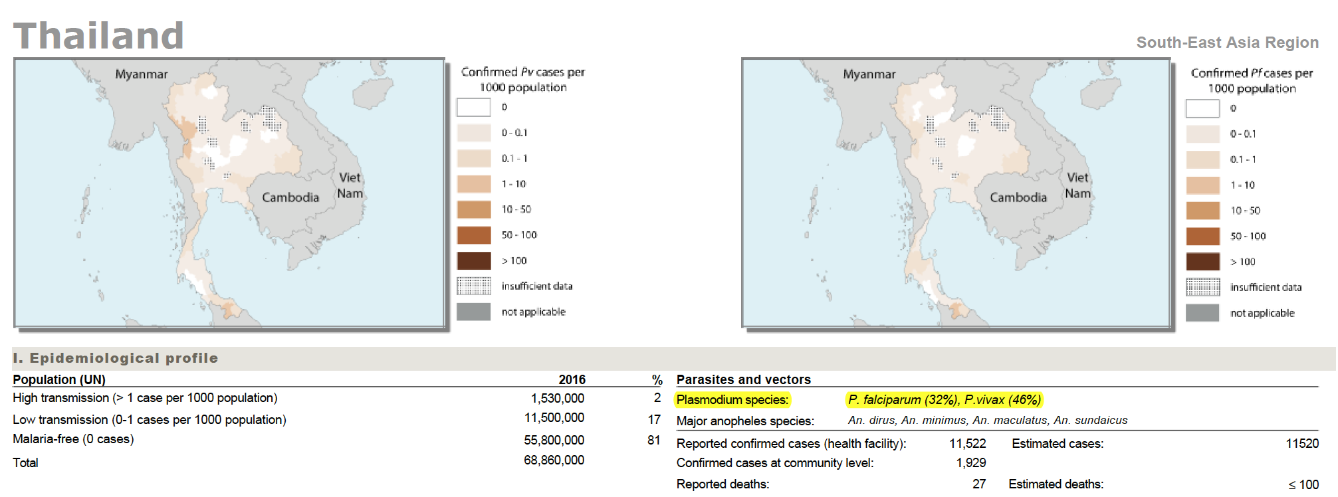Click the 'Confirmed Pf cases per 1000 population' legend title
This screenshot has height=497, width=1338.
coord(1252,80)
